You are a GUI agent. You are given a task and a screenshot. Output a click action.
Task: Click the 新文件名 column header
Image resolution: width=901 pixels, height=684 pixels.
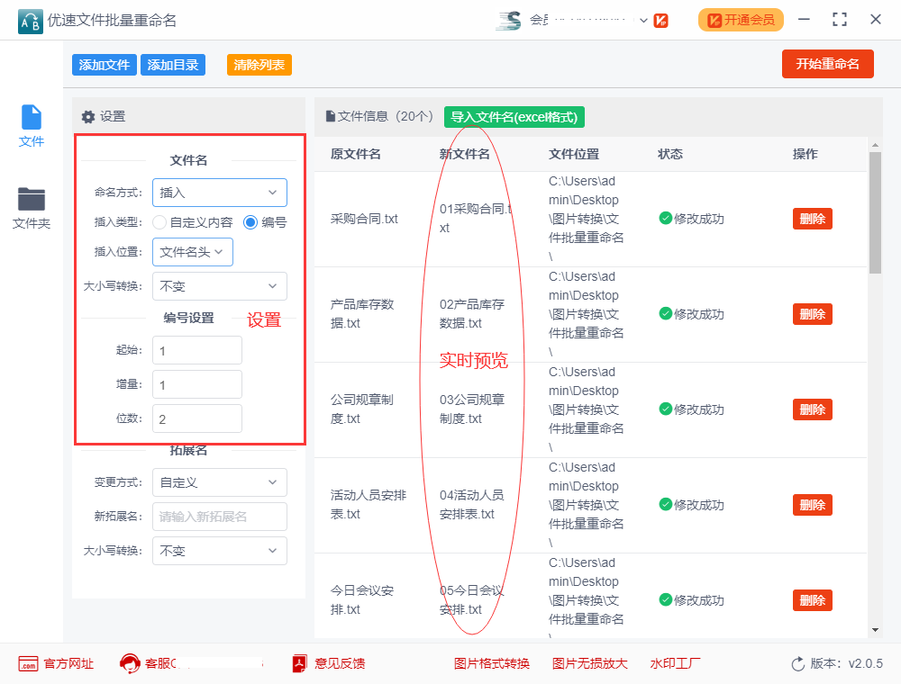click(x=465, y=154)
